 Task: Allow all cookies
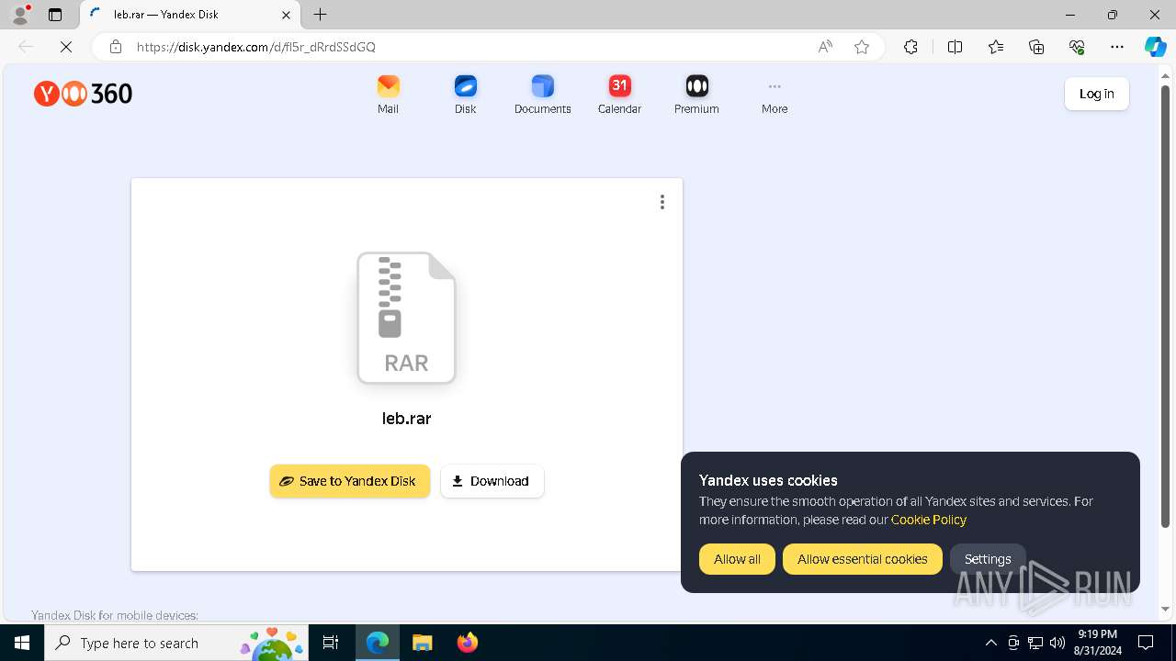(737, 559)
